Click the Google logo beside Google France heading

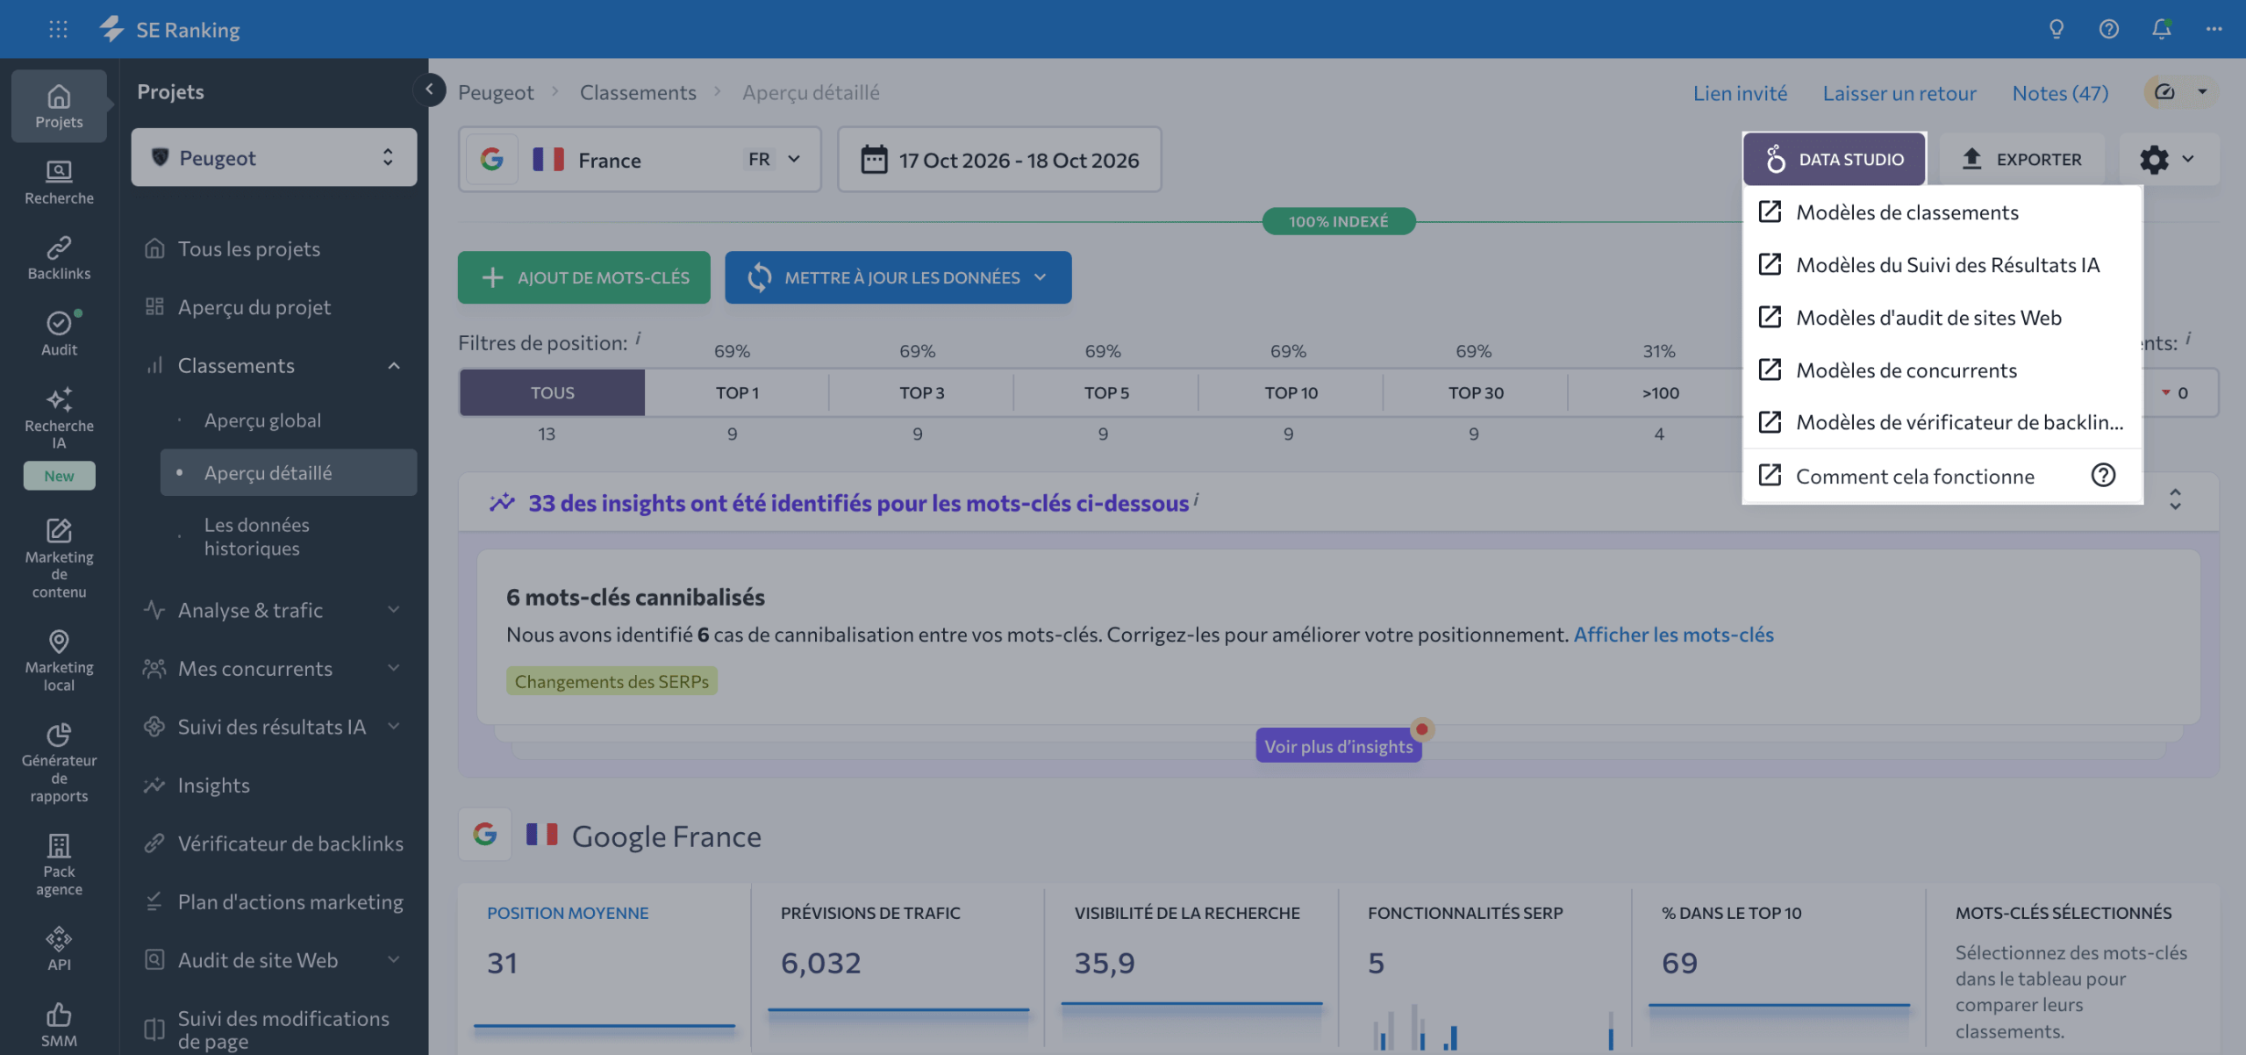click(484, 834)
